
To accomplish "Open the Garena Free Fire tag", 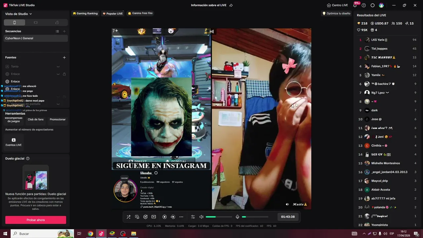I will (x=140, y=13).
